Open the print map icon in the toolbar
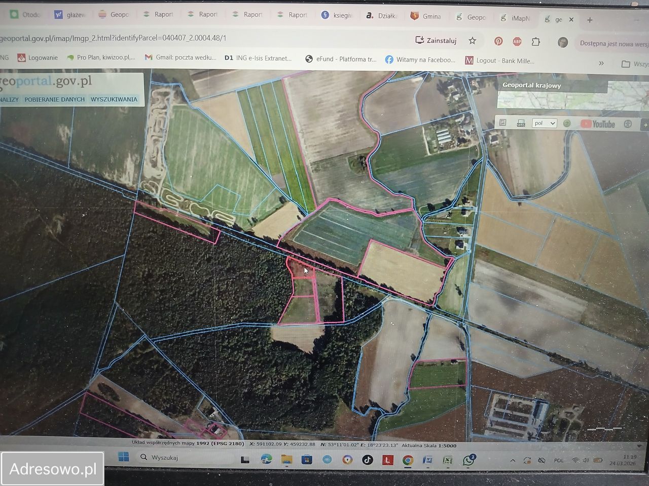 pyautogui.click(x=521, y=123)
